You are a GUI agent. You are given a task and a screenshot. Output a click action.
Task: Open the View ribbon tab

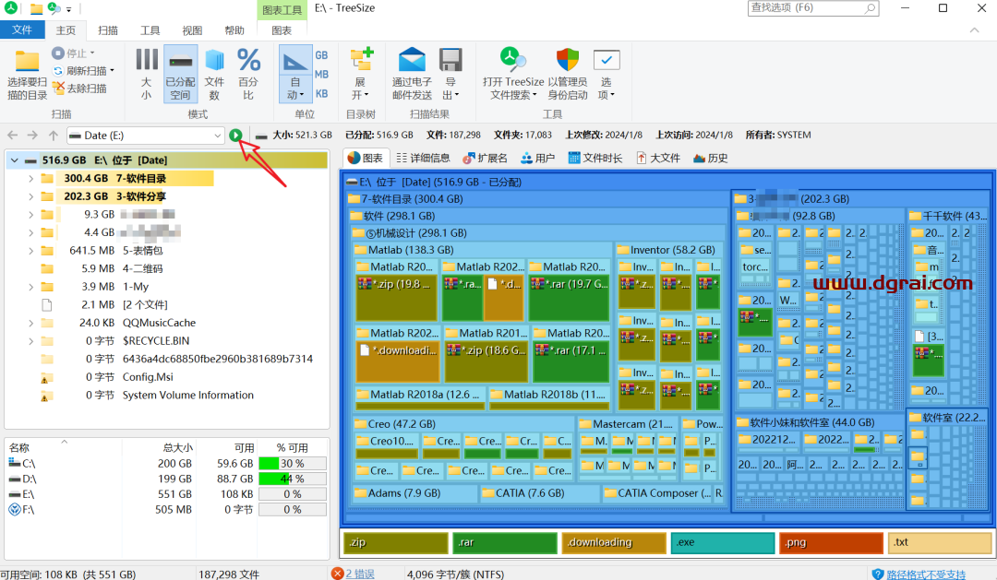192,30
